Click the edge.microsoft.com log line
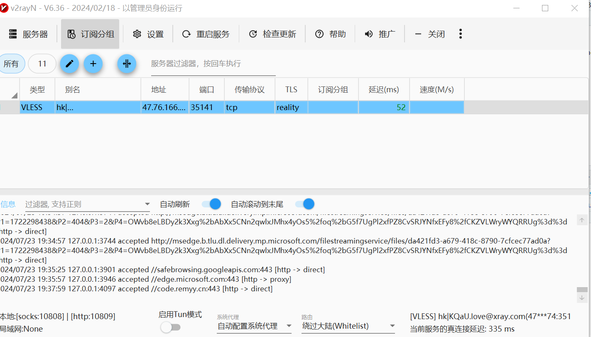Screen dimensions: 591x337 click(145, 279)
